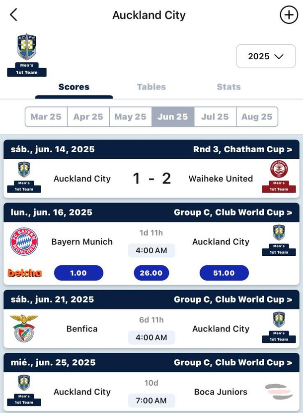The image size is (303, 413).
Task: Tap the Bayern Munich club logo
Action: [24, 242]
